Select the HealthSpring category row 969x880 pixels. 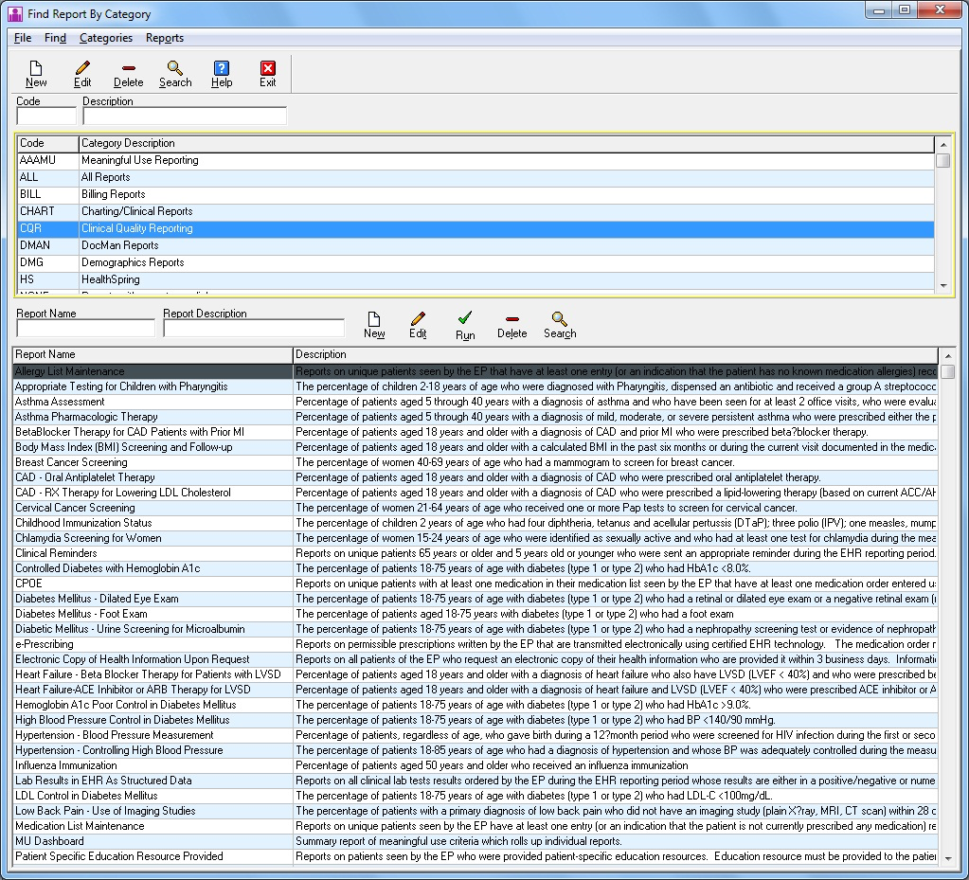476,279
